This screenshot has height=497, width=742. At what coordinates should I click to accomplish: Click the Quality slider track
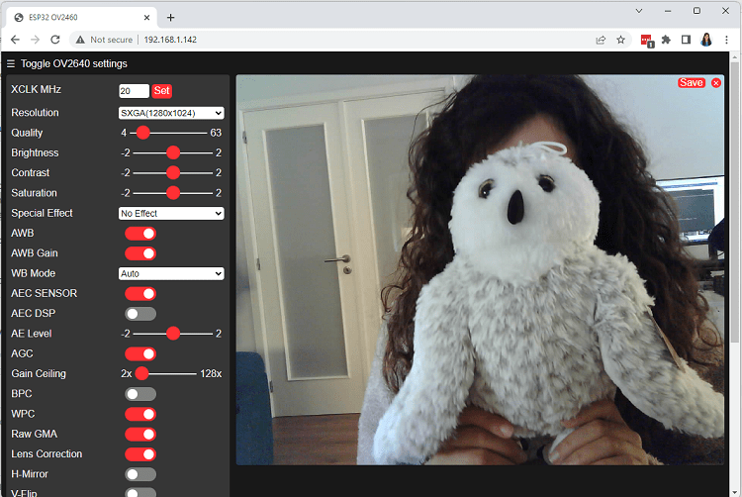[173, 133]
